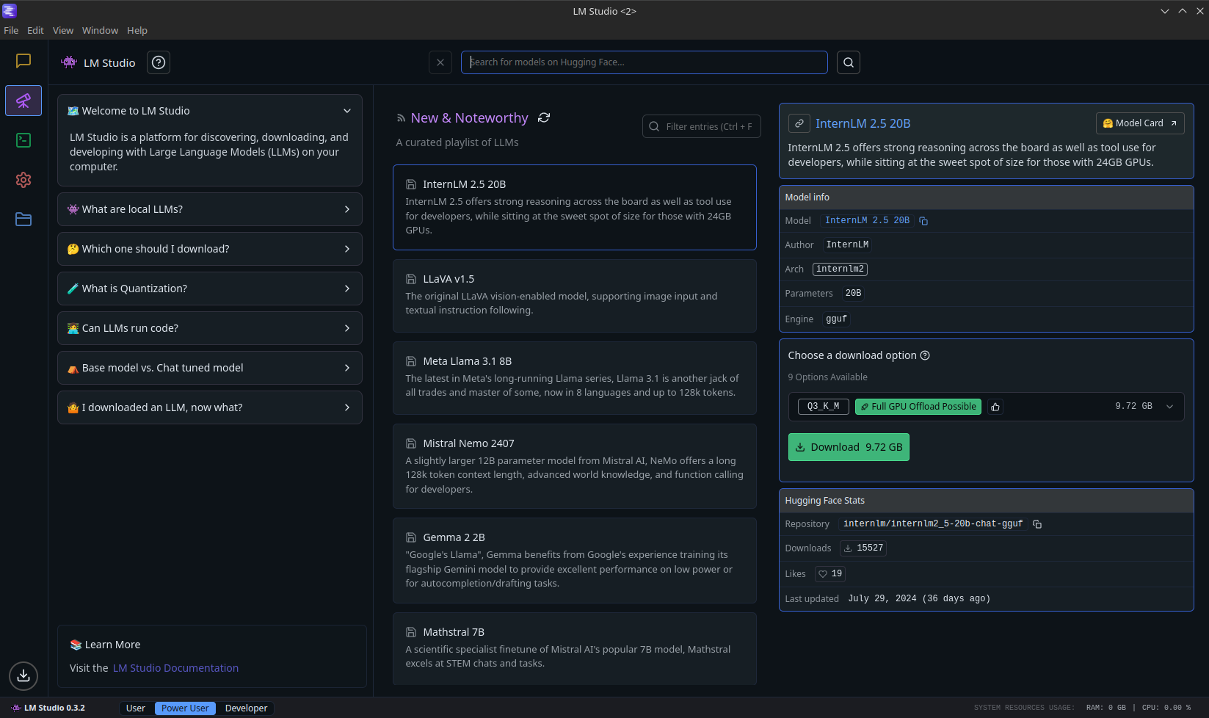Screen dimensions: 1209x718
Task: Select the Mathstral 7B entry
Action: (x=575, y=649)
